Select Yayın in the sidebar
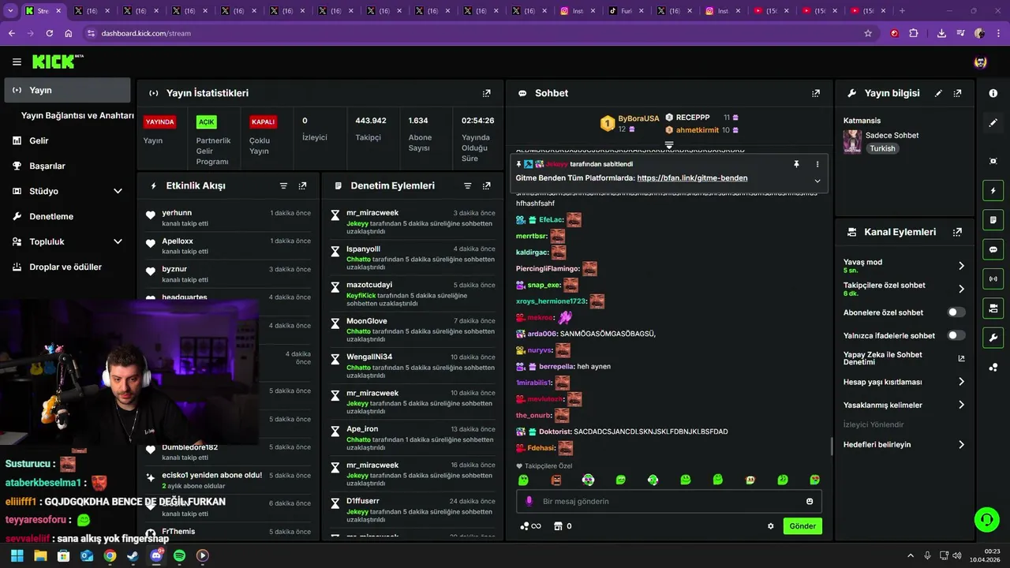Screen dimensions: 1010x568 pyautogui.click(x=67, y=90)
